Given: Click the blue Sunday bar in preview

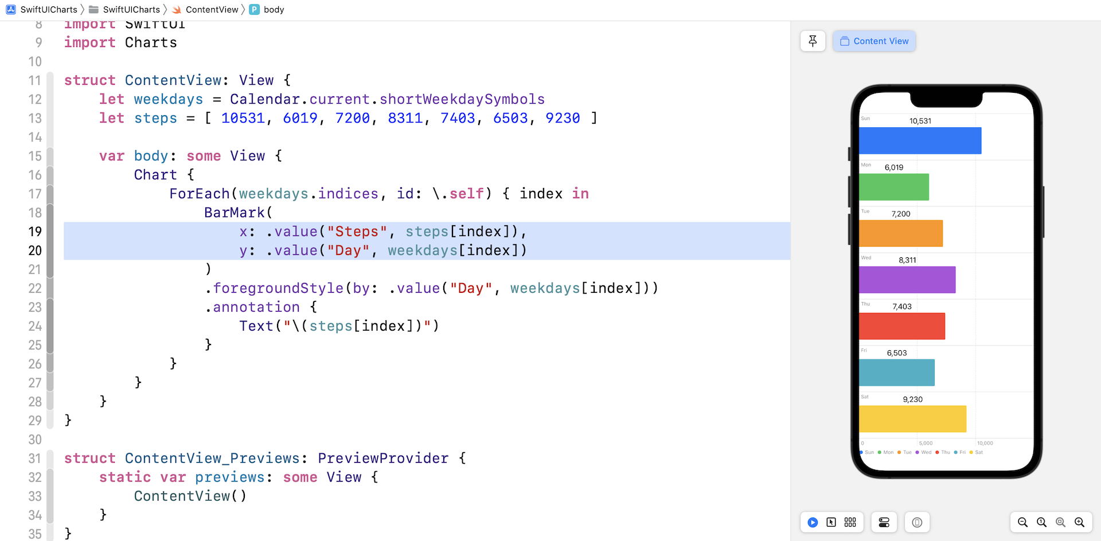Looking at the screenshot, I should pyautogui.click(x=920, y=140).
